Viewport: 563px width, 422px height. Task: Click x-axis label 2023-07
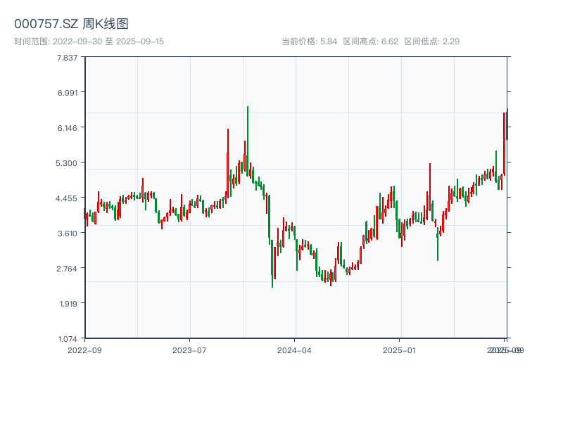189,350
